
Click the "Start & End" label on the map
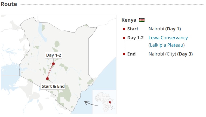point(53,86)
